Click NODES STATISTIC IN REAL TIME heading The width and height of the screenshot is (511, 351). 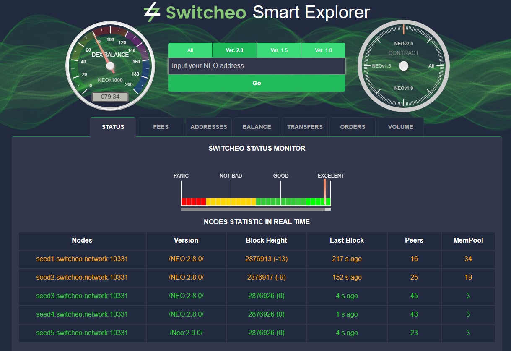[x=257, y=222]
